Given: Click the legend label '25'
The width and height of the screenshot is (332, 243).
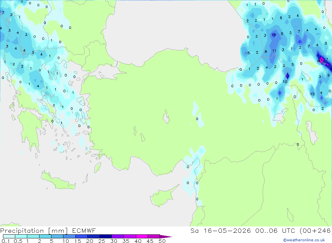Looking at the screenshot, I should tap(102, 241).
